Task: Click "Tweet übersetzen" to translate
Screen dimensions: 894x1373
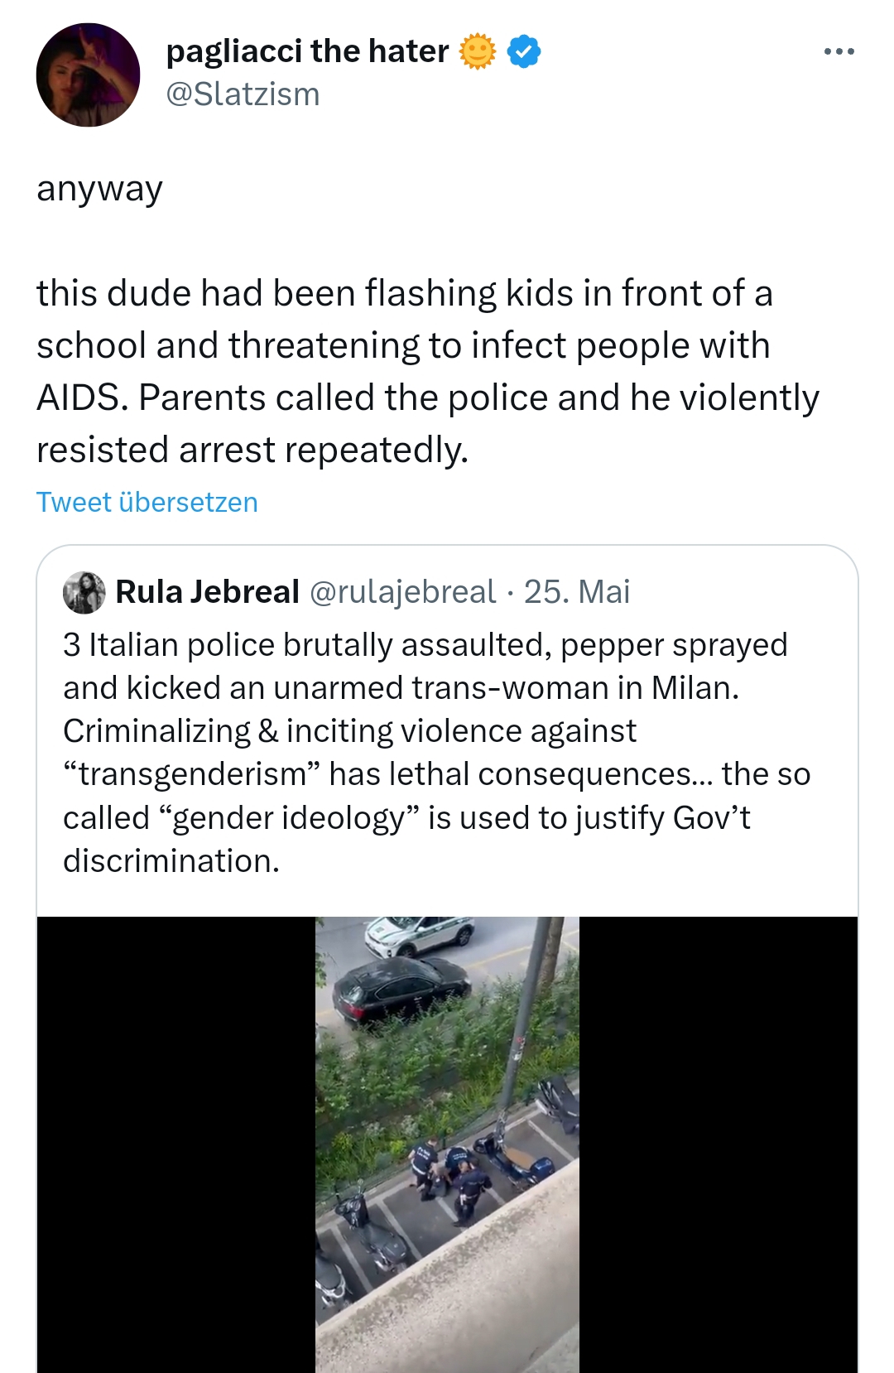Action: pyautogui.click(x=147, y=503)
